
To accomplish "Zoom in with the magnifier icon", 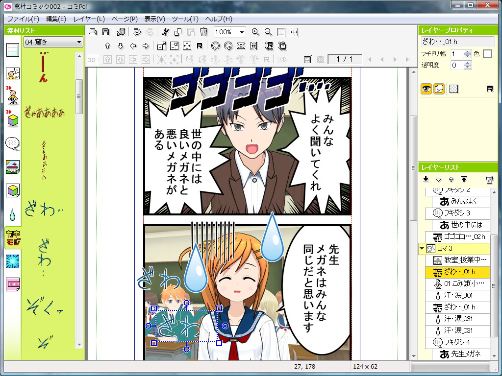I will pos(255,32).
